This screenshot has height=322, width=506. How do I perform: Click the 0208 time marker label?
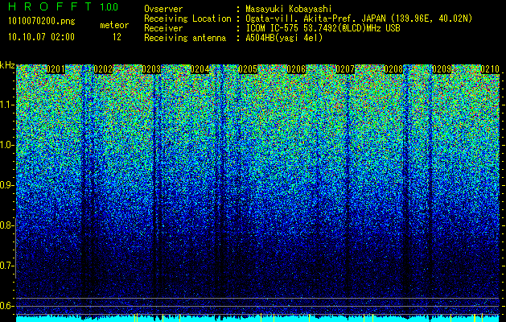(x=393, y=69)
